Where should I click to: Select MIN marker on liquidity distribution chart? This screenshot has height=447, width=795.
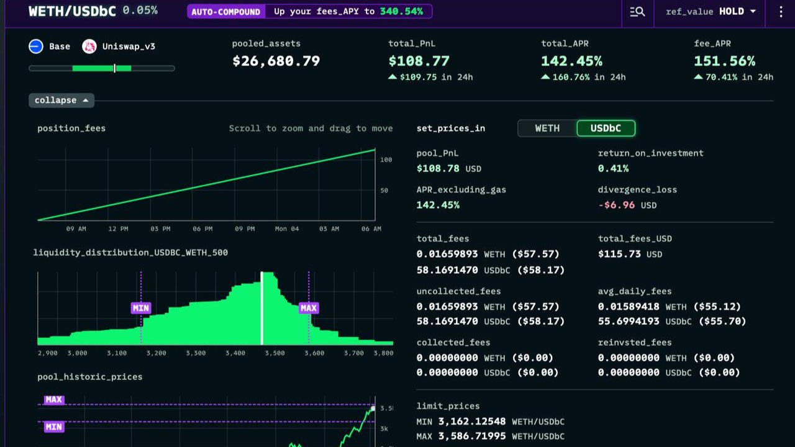[141, 308]
